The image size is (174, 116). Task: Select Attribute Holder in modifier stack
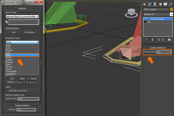click(x=158, y=19)
